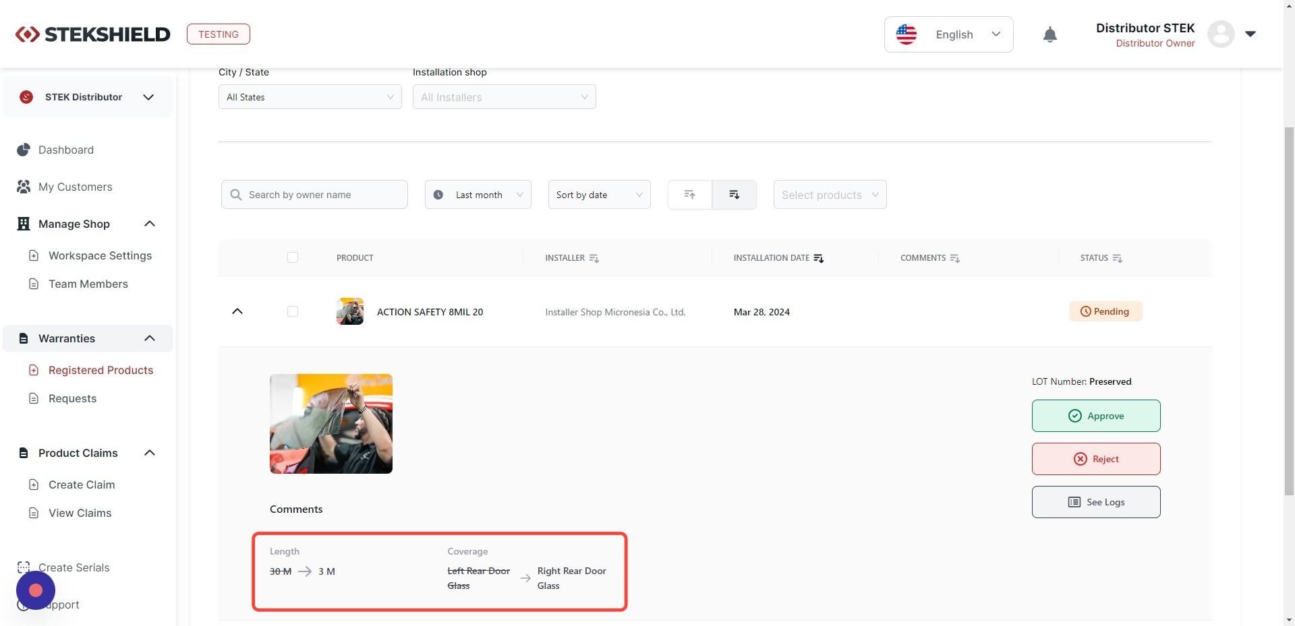
Task: Open Create Serials
Action: (x=74, y=567)
